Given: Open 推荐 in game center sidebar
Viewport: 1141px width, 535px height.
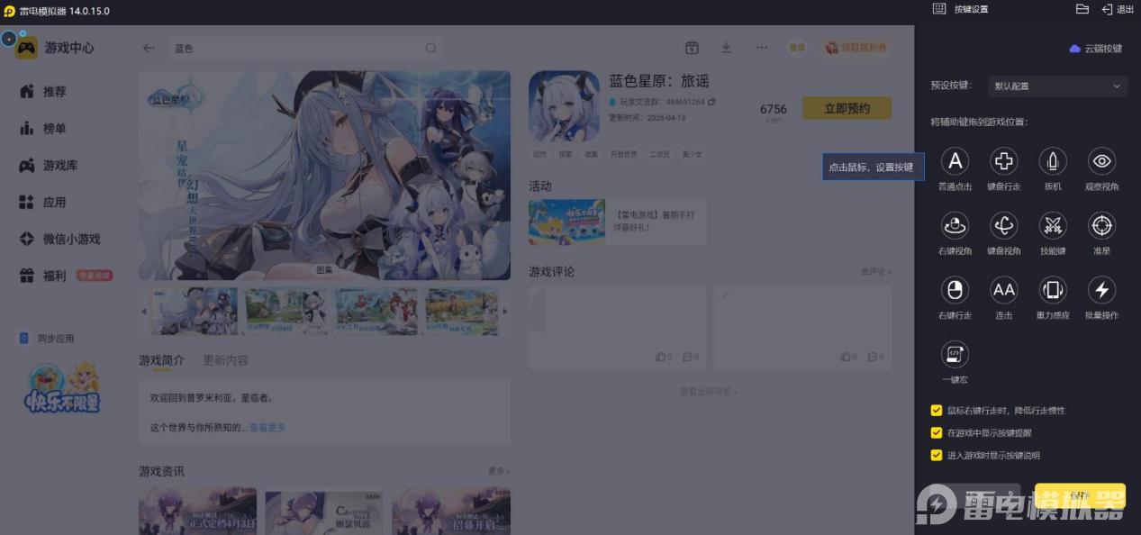Looking at the screenshot, I should (x=42, y=92).
